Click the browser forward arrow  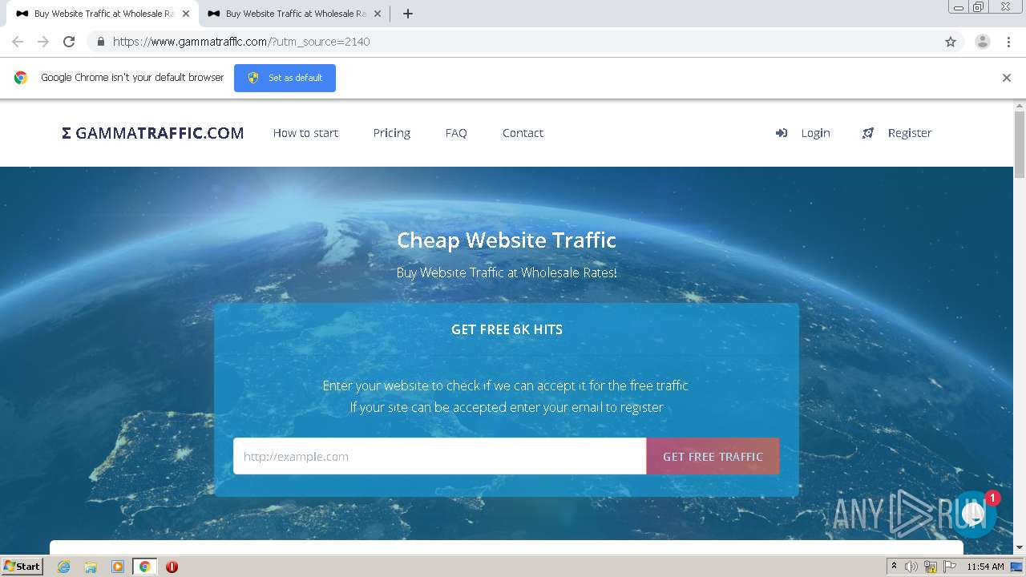pyautogui.click(x=43, y=42)
